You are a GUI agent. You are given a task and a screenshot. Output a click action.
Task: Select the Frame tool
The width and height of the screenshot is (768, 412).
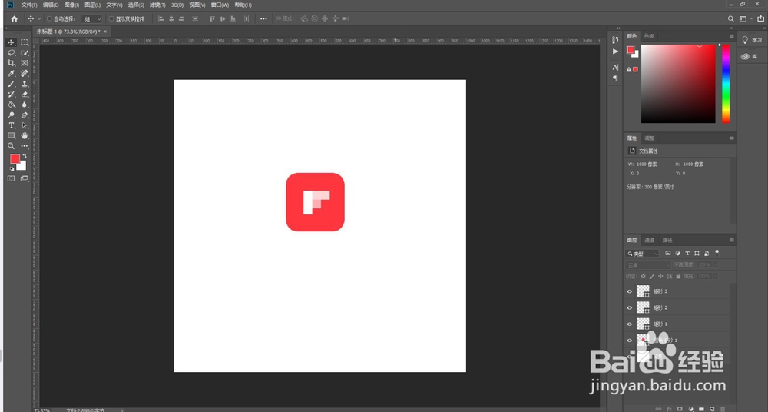[x=25, y=63]
